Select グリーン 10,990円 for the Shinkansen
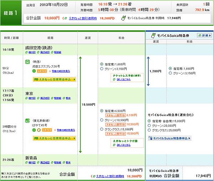The width and height of the screenshot is (214, 181). (x=102, y=120)
